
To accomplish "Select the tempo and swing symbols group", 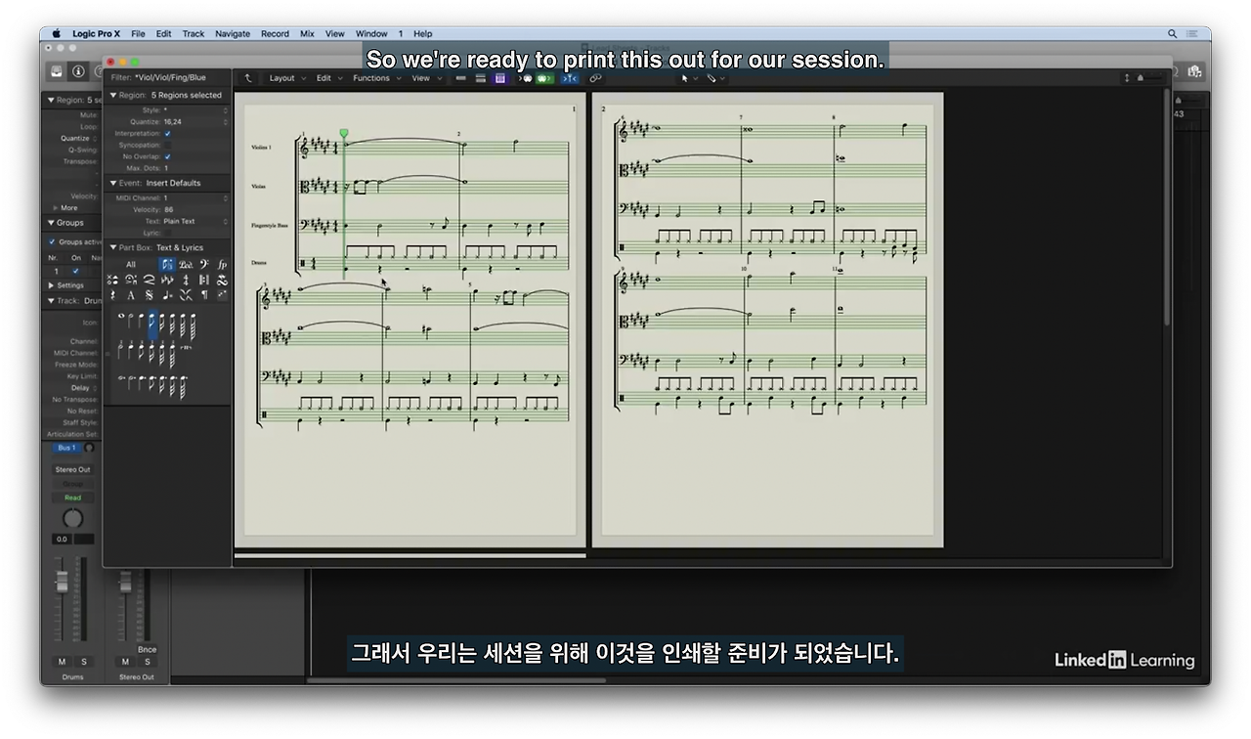I will 167,295.
